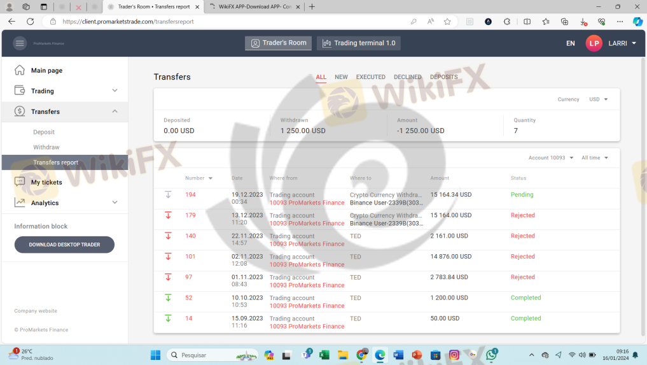This screenshot has height=365, width=647.
Task: Go back in browser history
Action: tap(11, 22)
